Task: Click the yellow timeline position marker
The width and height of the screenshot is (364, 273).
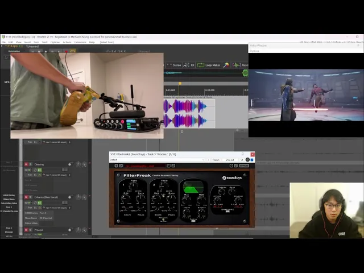Action: [180, 84]
